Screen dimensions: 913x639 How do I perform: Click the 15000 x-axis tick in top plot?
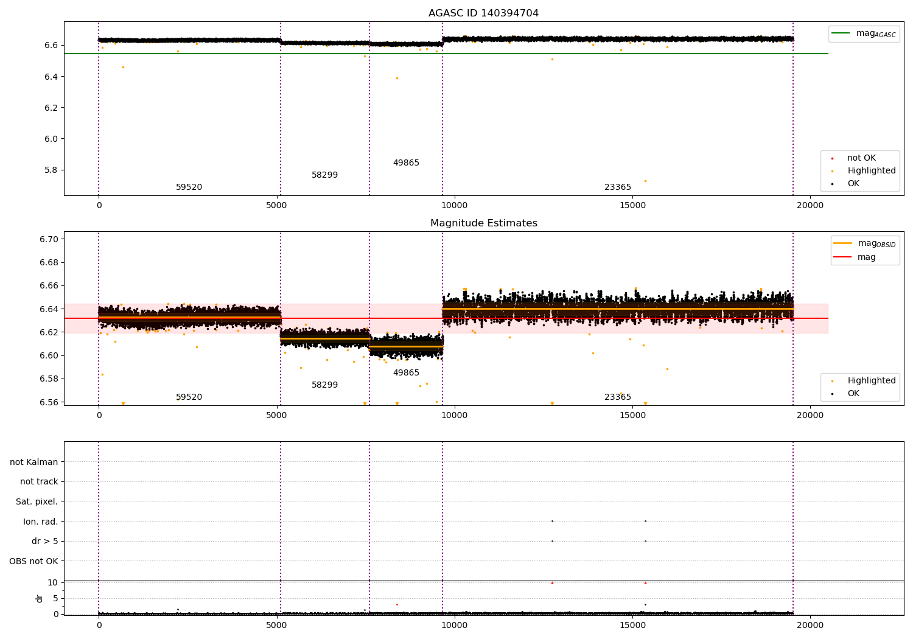point(632,206)
